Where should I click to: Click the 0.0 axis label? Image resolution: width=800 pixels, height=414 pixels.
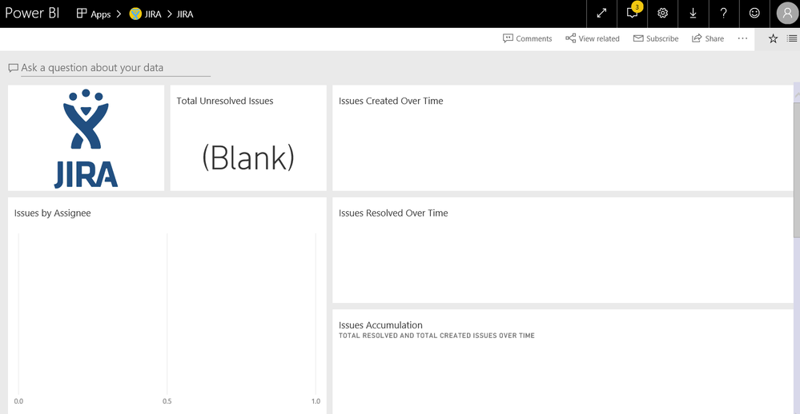(18, 401)
